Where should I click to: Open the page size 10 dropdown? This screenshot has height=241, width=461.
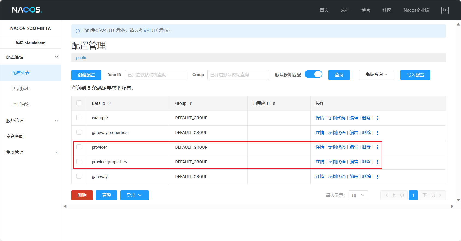tap(358, 195)
